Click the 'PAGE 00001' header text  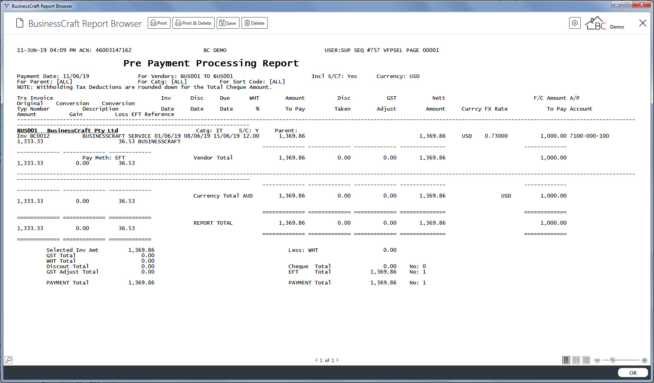click(423, 50)
